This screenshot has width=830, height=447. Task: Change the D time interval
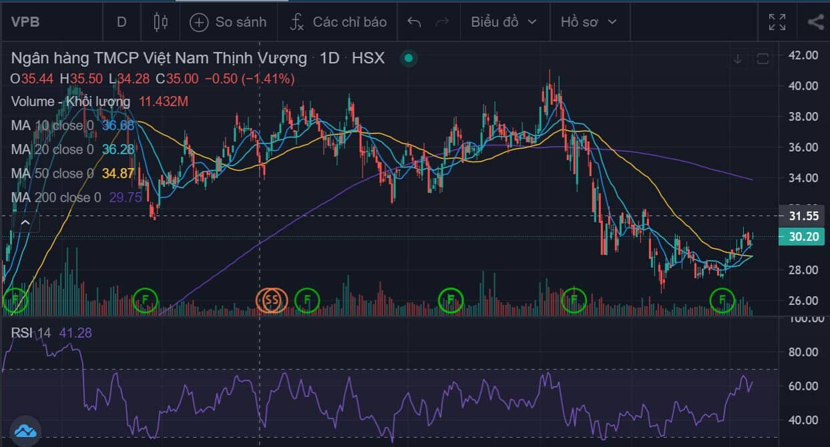[x=122, y=22]
